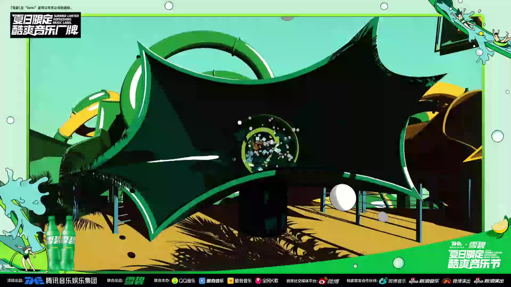Viewport: 511px width, 287px height.
Task: Click the orange 微博演出 icon
Action: point(447,281)
